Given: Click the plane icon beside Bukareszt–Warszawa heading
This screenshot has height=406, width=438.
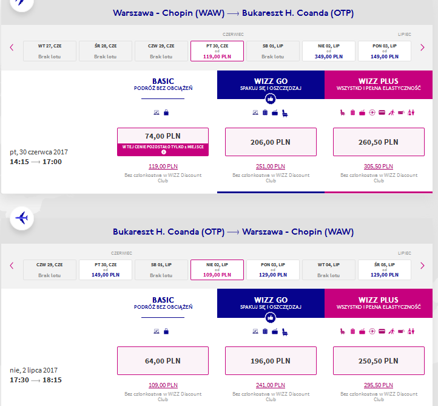Looking at the screenshot, I should [x=22, y=218].
